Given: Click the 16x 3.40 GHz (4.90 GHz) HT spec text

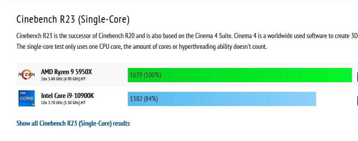Looking at the screenshot, I should [63, 79].
